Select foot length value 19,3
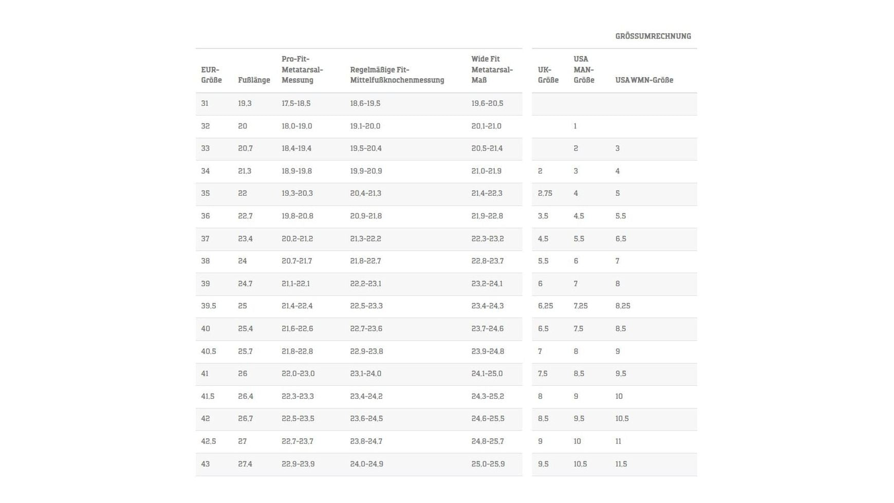894x503 pixels. click(245, 104)
